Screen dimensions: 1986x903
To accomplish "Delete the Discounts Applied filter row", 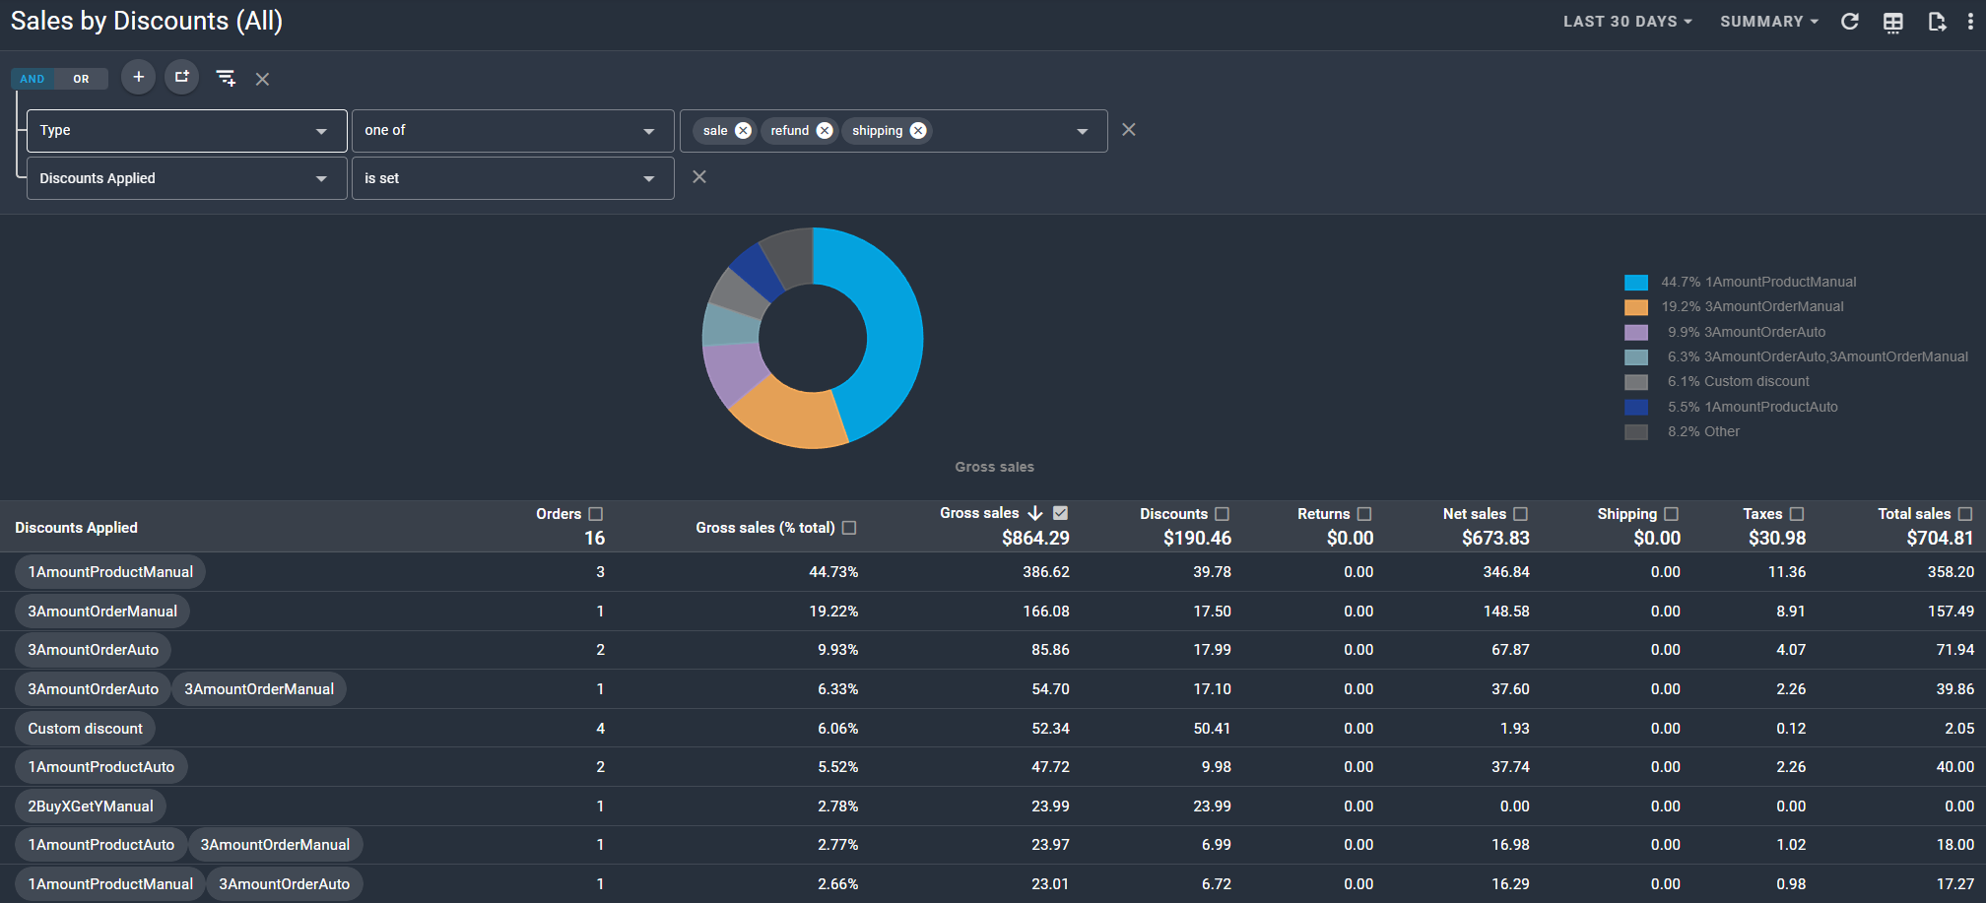I will [698, 177].
